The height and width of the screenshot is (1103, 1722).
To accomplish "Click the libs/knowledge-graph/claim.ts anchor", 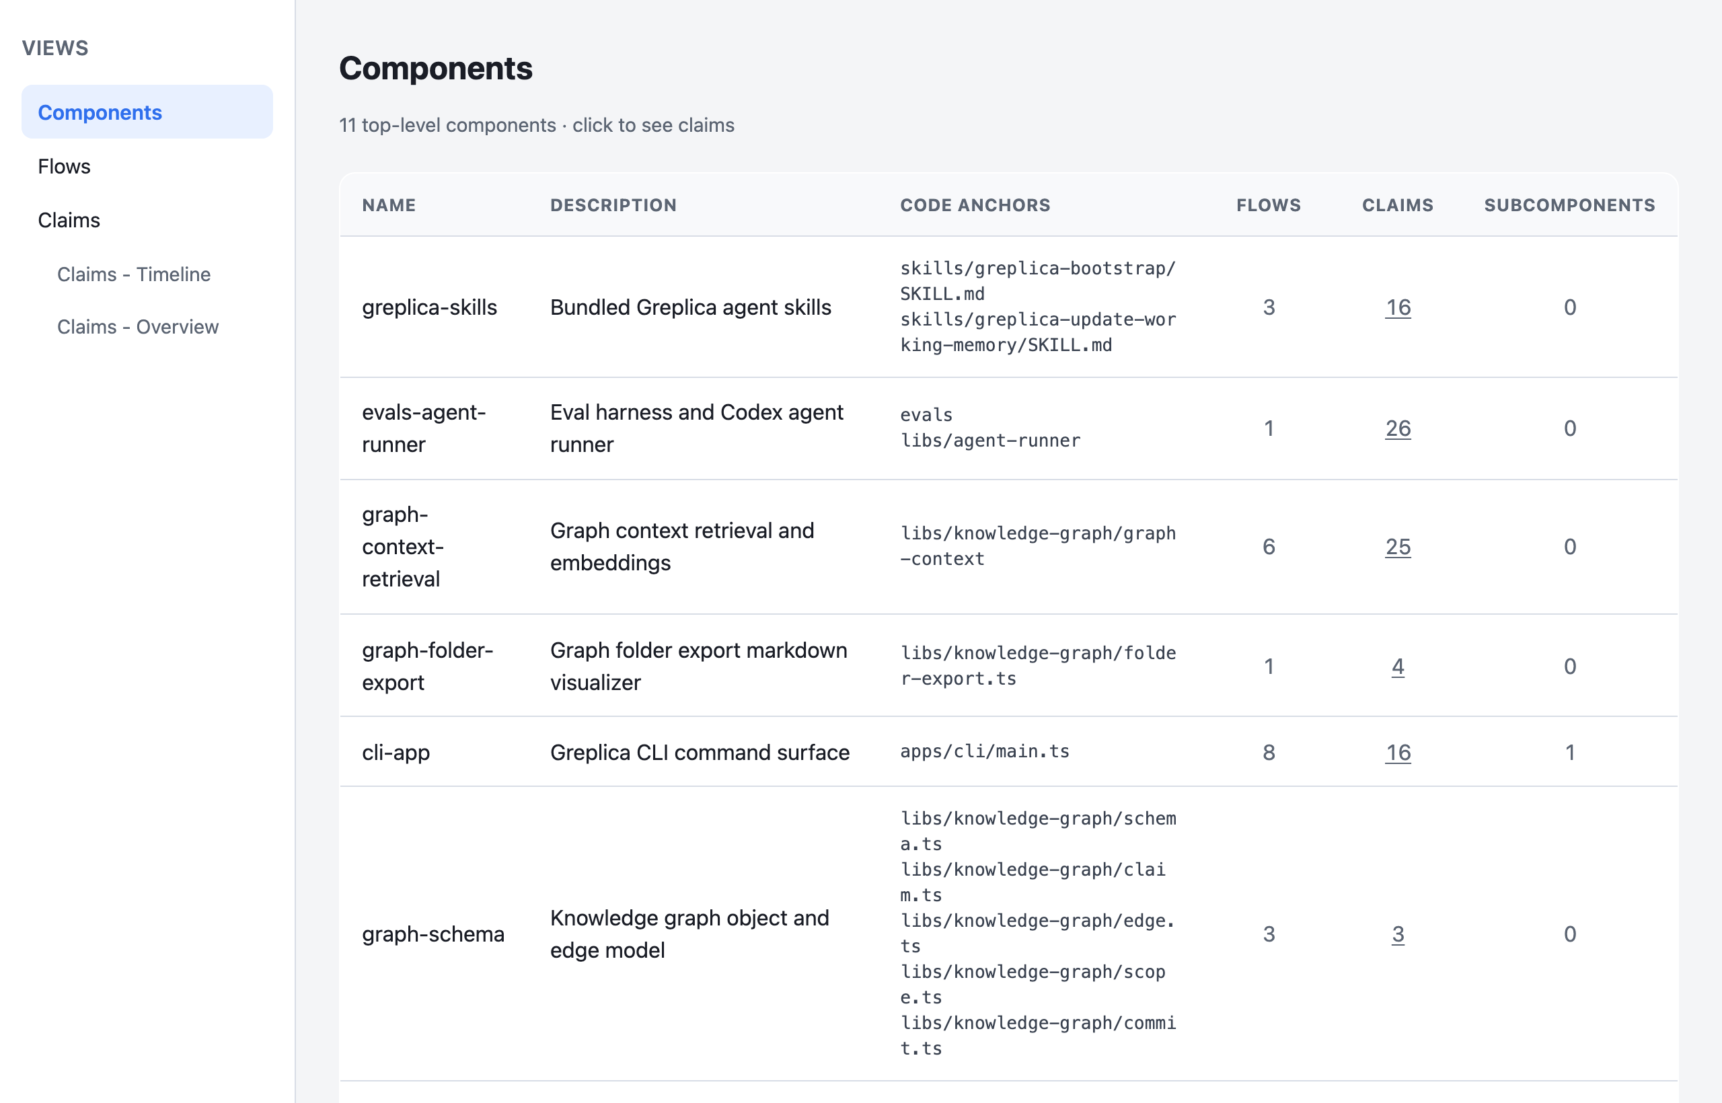I will (1033, 882).
